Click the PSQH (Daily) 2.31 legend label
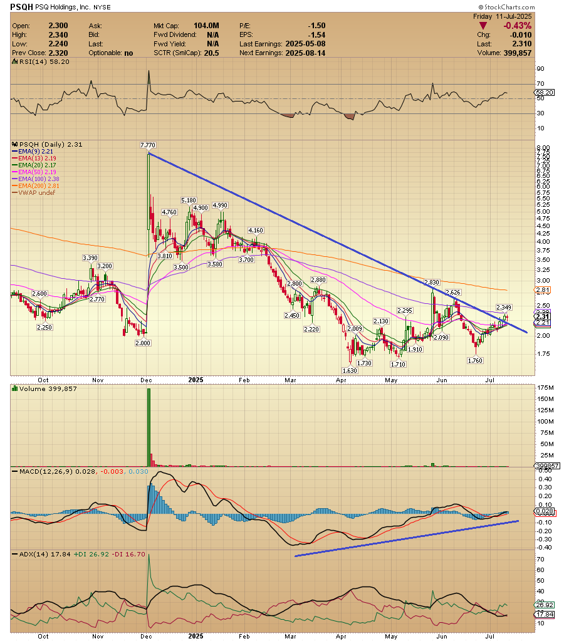Image resolution: width=564 pixels, height=641 pixels. pos(51,144)
